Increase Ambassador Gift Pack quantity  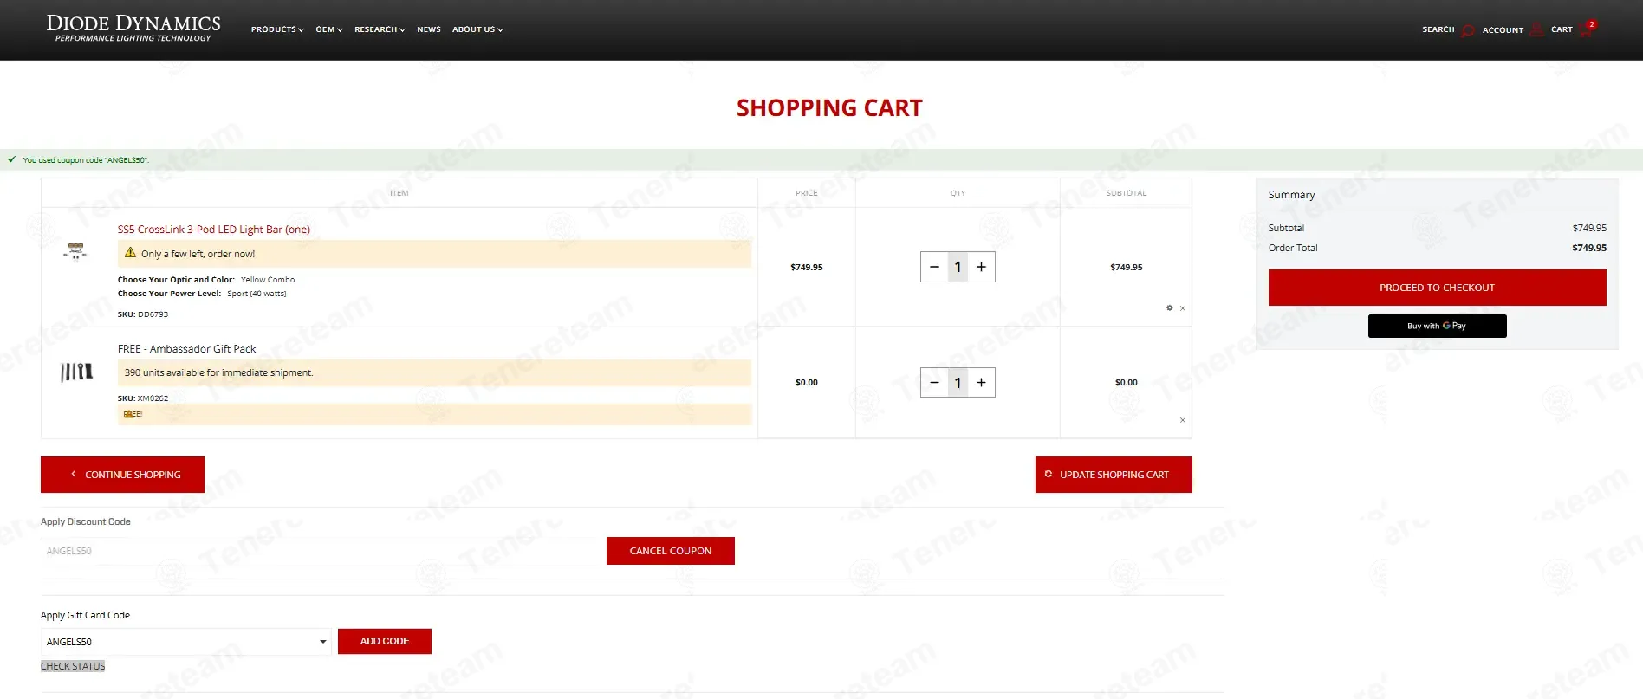coord(981,382)
